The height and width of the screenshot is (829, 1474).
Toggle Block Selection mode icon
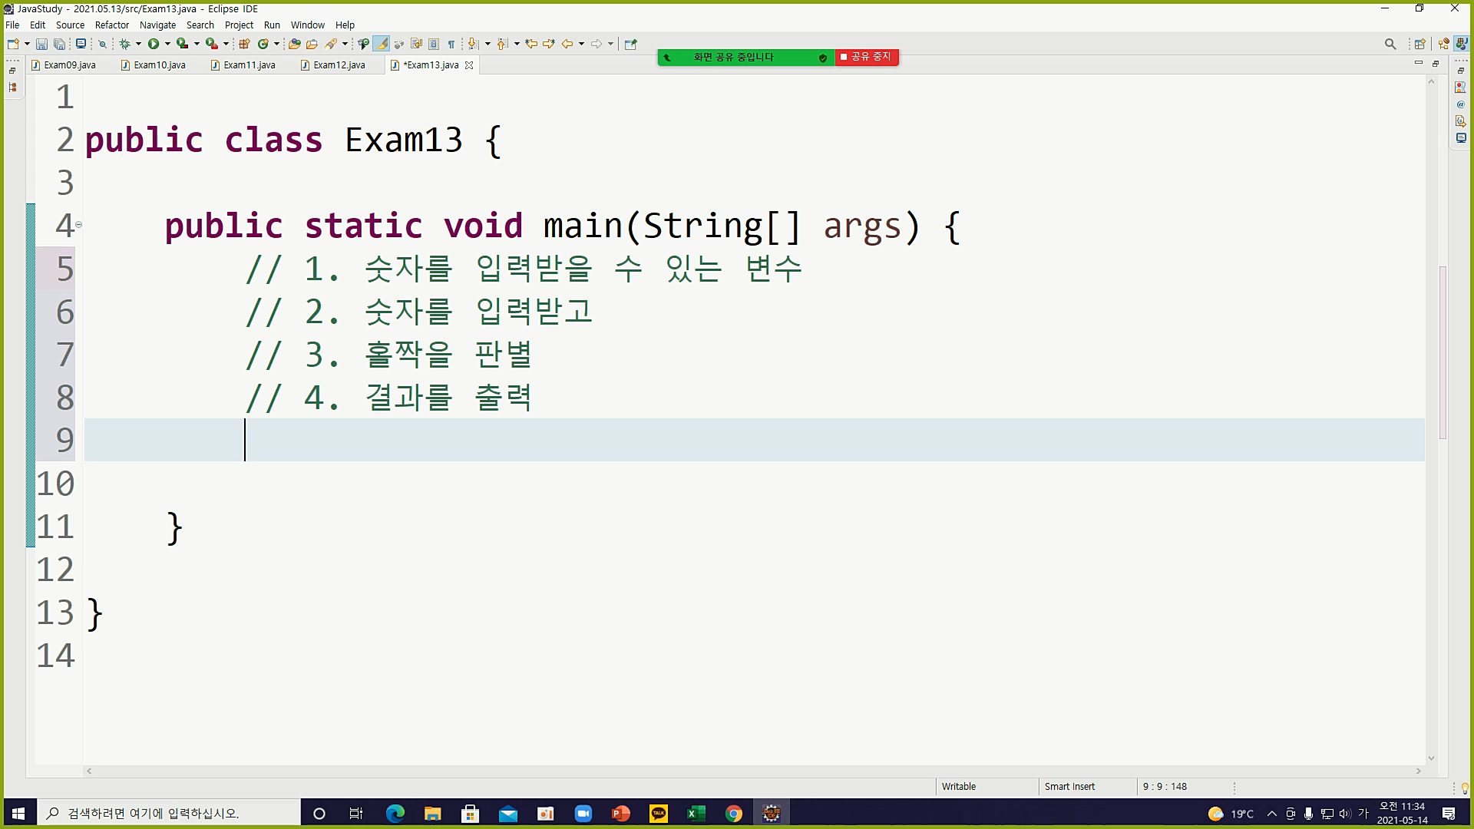pyautogui.click(x=434, y=45)
